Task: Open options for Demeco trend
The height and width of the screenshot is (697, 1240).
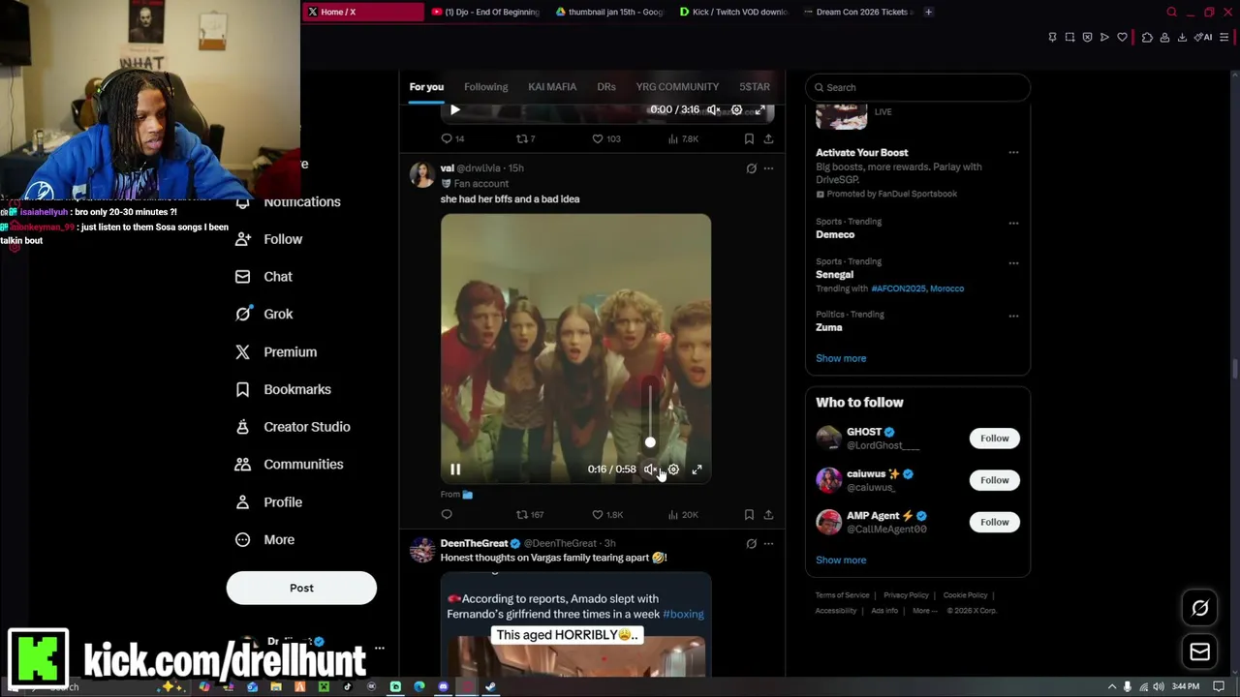Action: (x=1013, y=223)
